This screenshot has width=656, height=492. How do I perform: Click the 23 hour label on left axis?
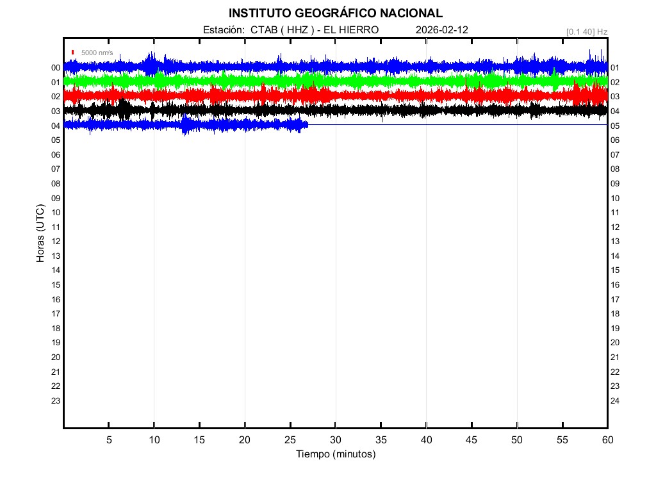pos(56,401)
